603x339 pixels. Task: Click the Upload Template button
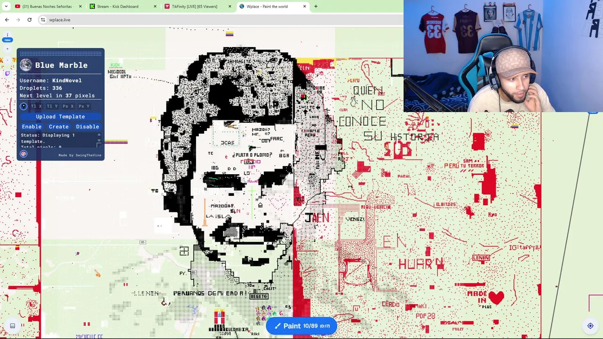coord(60,116)
